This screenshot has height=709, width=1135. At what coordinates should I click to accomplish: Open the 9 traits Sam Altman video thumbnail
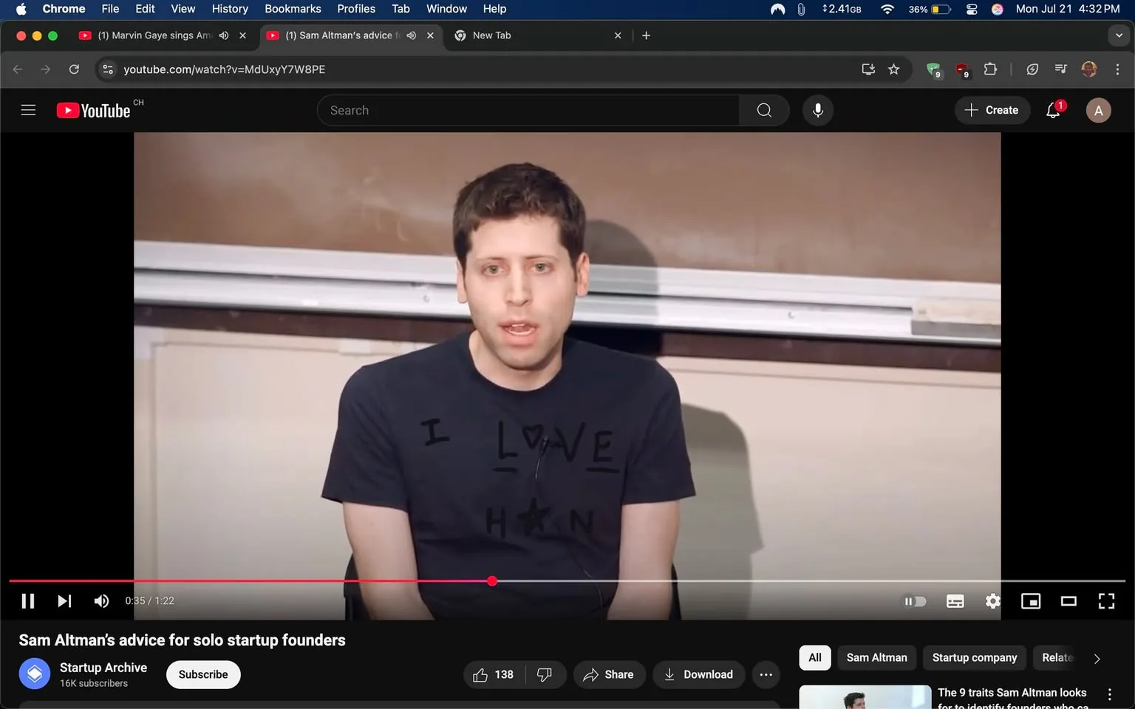coord(865,696)
